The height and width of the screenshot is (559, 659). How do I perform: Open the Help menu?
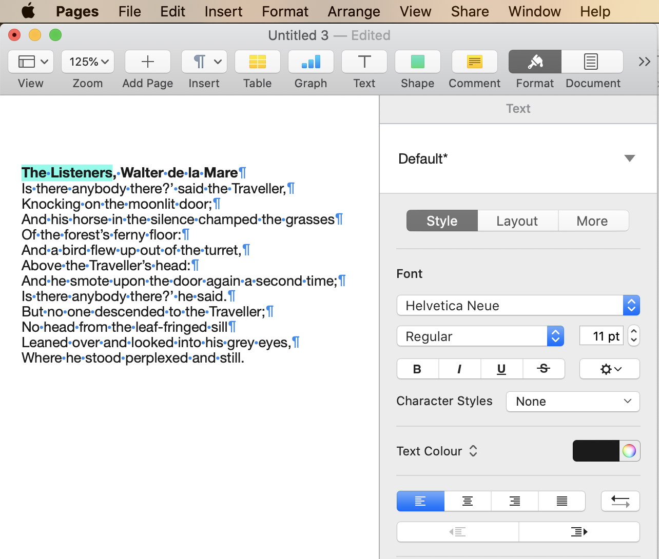(595, 11)
